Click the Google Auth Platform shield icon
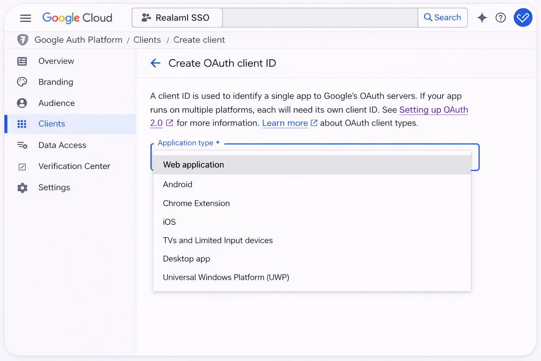 coord(23,40)
